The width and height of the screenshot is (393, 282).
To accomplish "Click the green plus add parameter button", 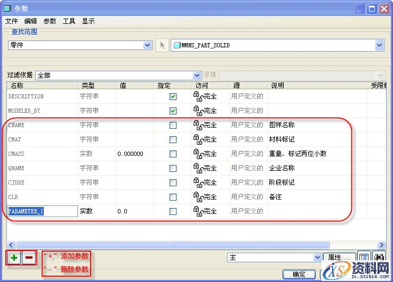I will click(x=14, y=258).
